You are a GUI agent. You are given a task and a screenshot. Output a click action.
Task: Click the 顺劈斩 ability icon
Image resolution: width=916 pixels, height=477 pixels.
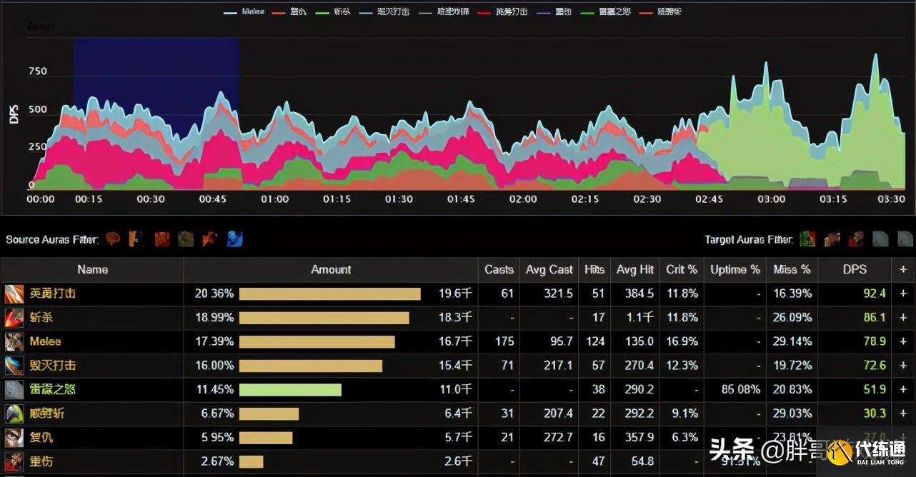[x=14, y=413]
